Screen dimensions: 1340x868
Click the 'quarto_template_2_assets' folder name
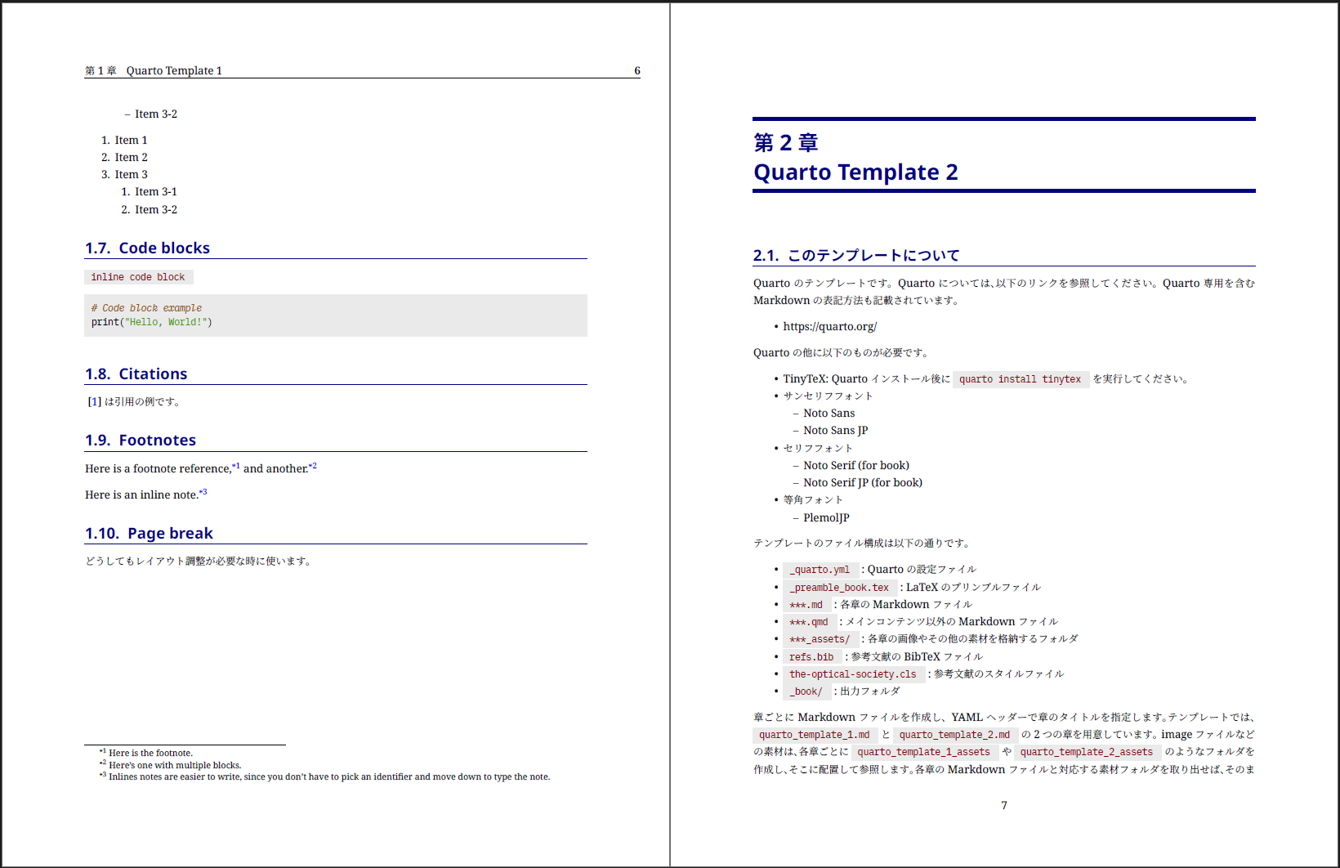(x=1087, y=752)
